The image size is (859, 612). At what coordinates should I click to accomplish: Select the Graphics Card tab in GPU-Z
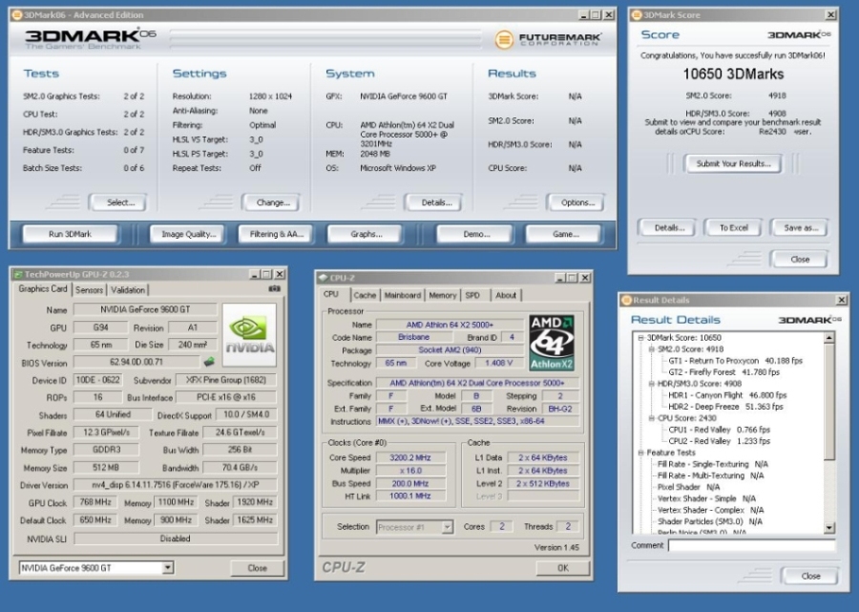pyautogui.click(x=43, y=288)
